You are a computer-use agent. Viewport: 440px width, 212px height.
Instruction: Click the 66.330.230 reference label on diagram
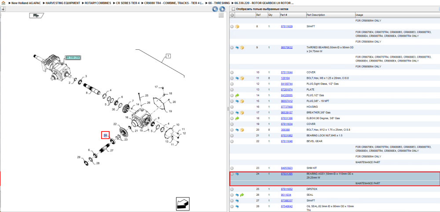73,58
